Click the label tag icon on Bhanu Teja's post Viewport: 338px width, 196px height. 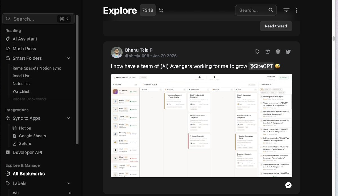coord(257,52)
